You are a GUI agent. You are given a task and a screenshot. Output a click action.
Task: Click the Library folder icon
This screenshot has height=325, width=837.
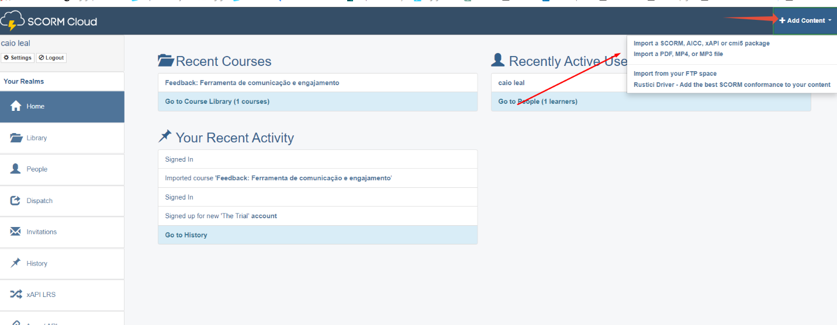(16, 138)
